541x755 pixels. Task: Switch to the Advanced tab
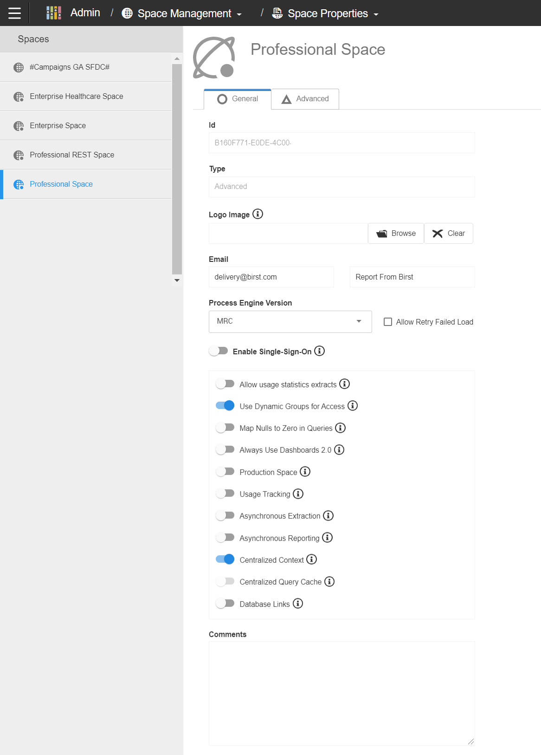point(305,99)
